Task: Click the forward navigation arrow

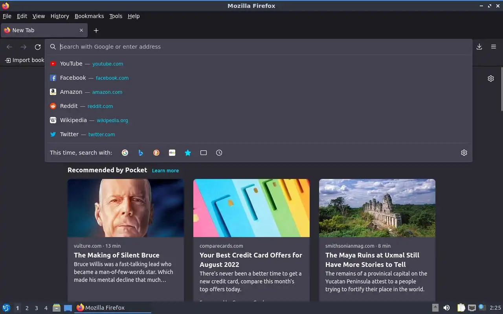Action: point(24,47)
